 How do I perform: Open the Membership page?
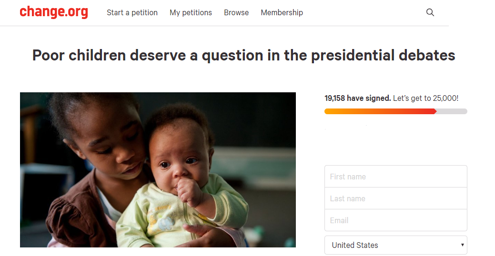pyautogui.click(x=282, y=13)
